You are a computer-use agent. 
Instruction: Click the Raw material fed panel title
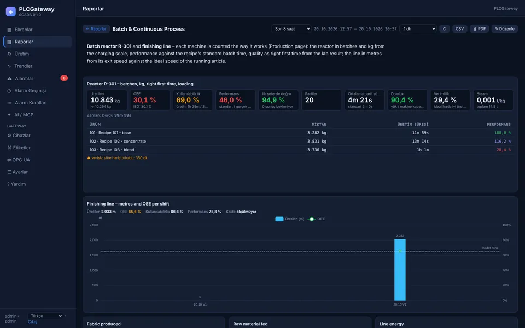[x=250, y=324]
